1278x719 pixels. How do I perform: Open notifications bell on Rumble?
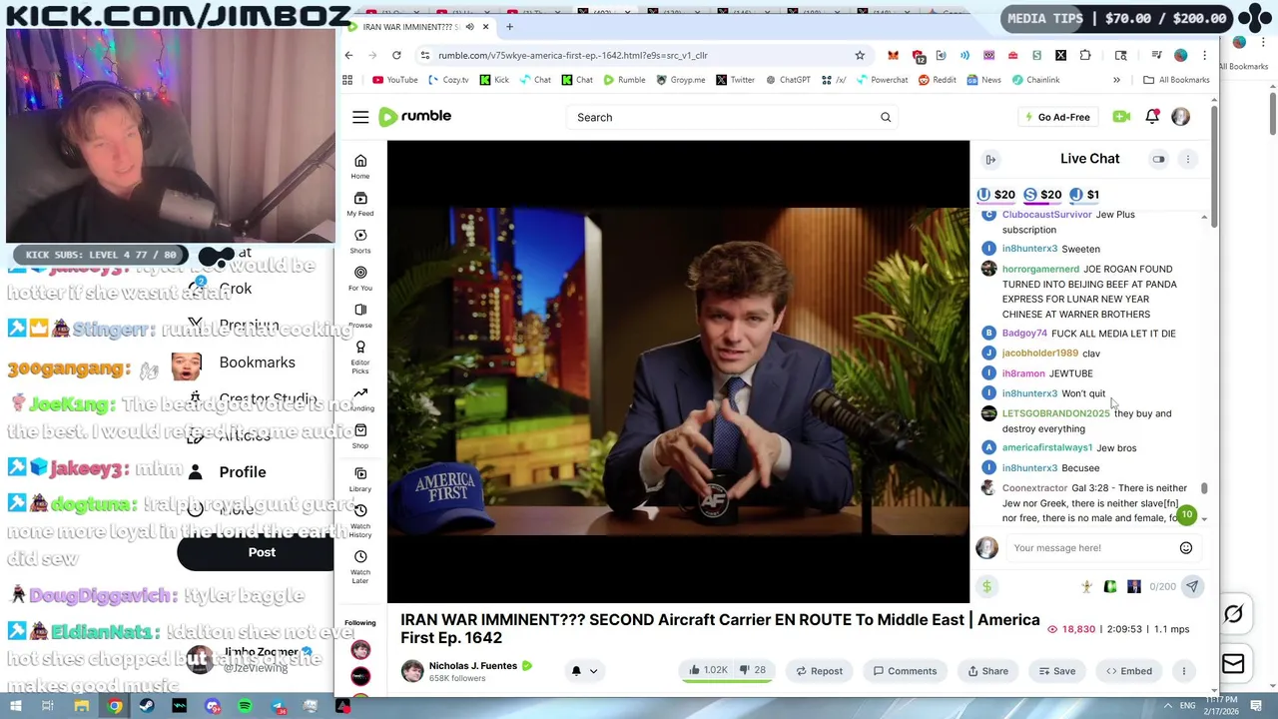click(1152, 117)
